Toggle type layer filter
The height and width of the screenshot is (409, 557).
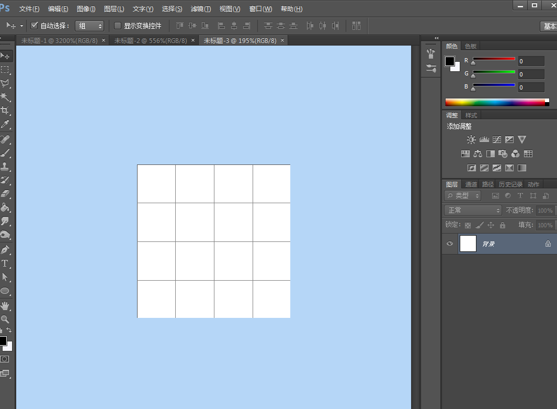[520, 196]
